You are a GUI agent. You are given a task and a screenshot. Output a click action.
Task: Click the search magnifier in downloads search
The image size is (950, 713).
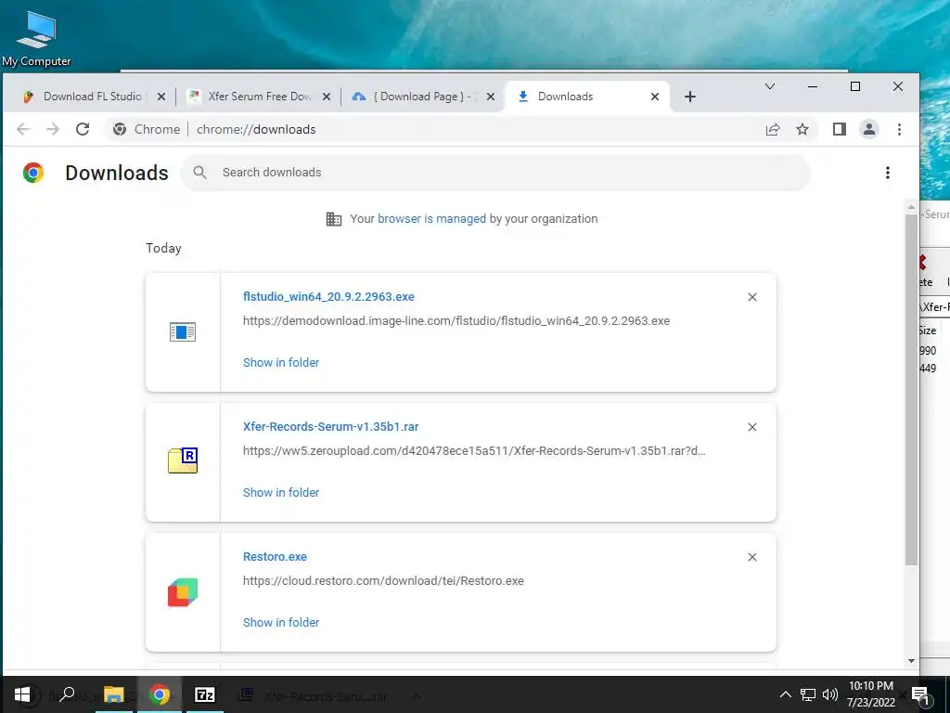click(x=200, y=173)
